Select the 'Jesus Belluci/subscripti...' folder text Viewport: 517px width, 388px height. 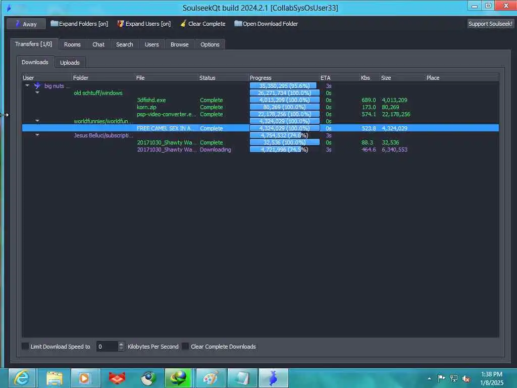coord(103,135)
